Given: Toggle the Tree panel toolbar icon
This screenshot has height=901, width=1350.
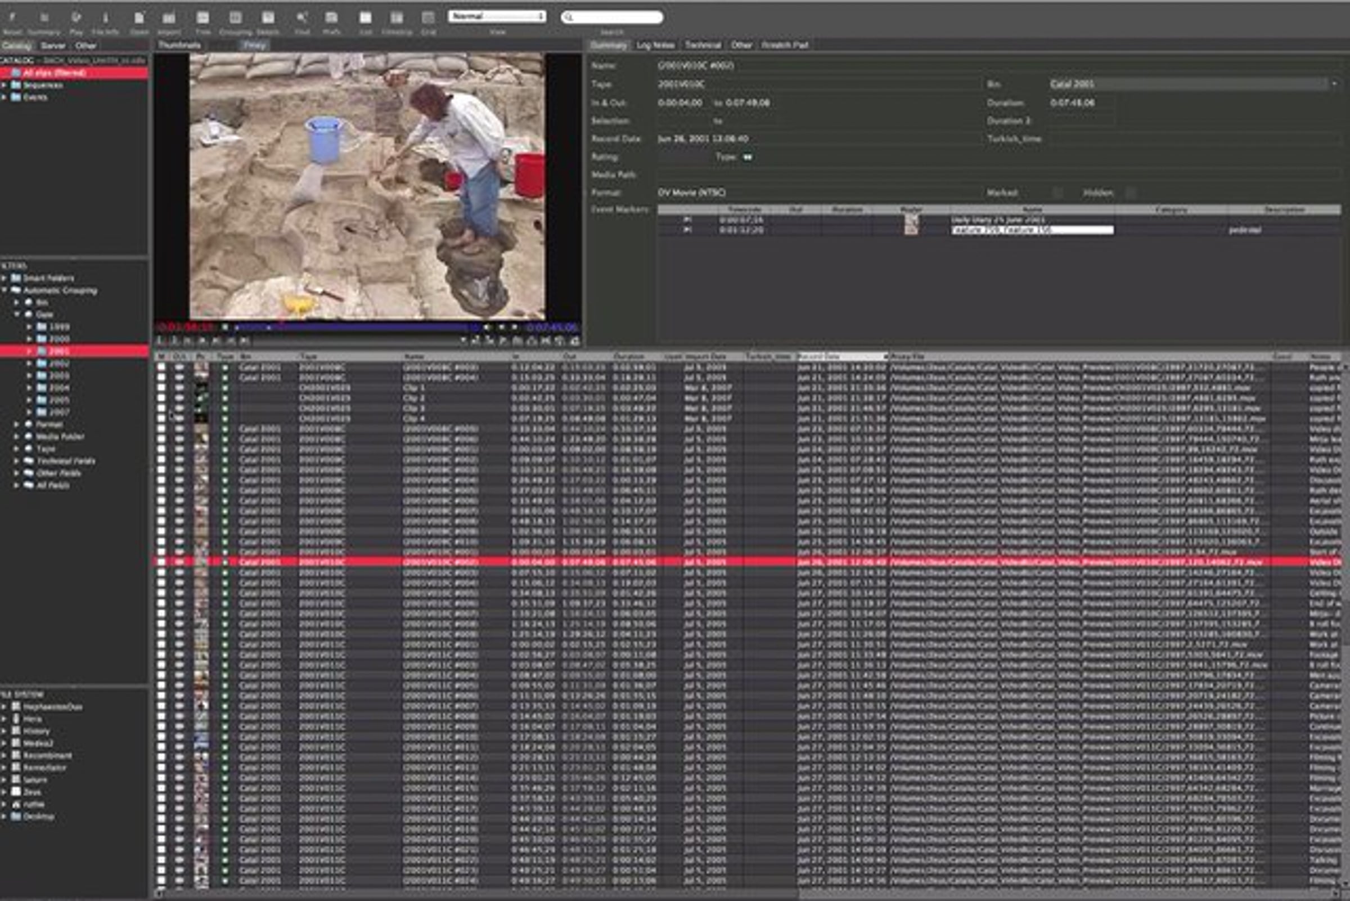Looking at the screenshot, I should point(202,18).
